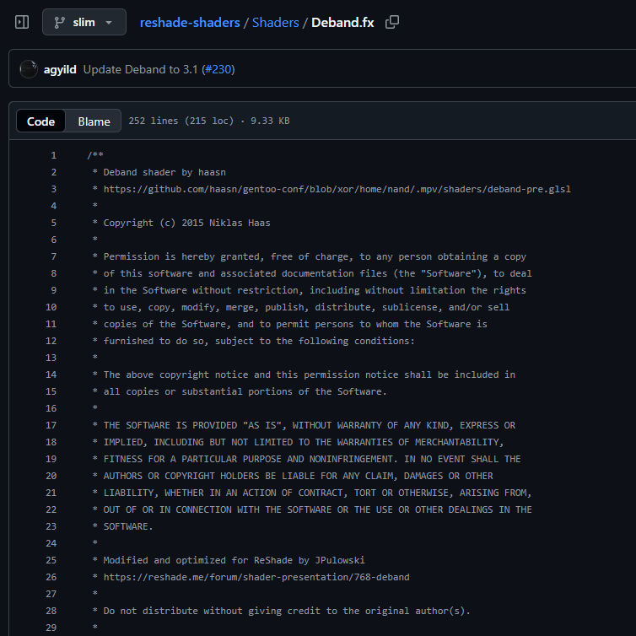Select line number 25 in the gutter
This screenshot has width=636, height=636.
51,560
